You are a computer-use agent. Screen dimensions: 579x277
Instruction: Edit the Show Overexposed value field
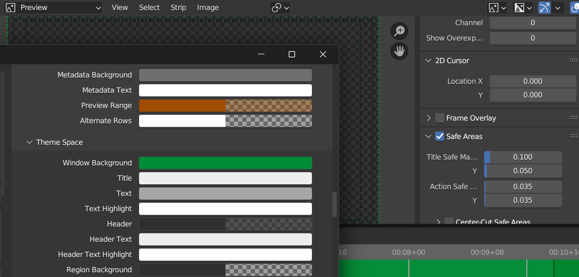pos(533,38)
